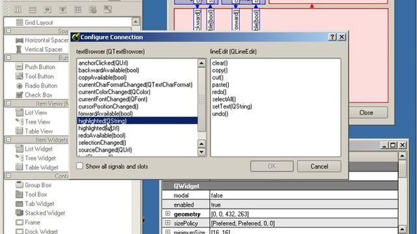Collapse the Item Widgets category
Image resolution: width=417 pixels, height=234 pixels.
pyautogui.click(x=8, y=139)
